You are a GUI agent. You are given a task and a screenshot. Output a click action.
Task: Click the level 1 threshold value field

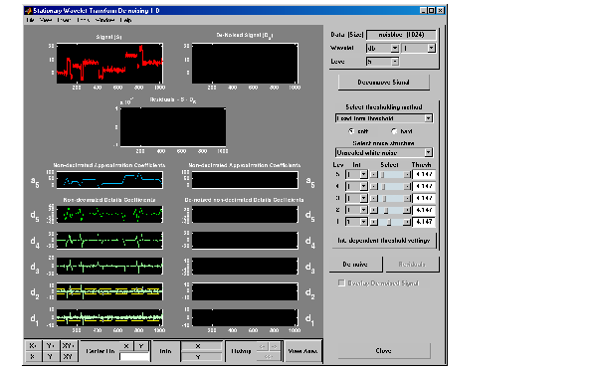coord(424,222)
